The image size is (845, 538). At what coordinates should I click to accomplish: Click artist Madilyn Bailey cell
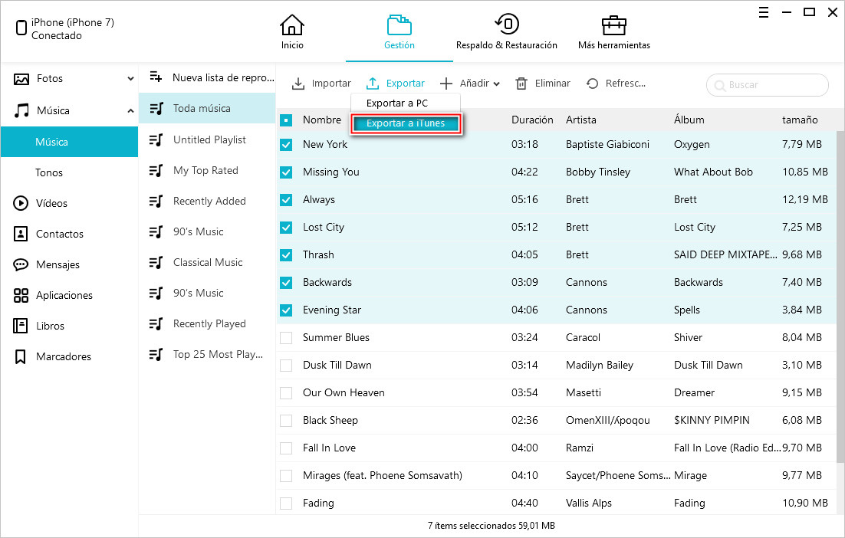600,365
